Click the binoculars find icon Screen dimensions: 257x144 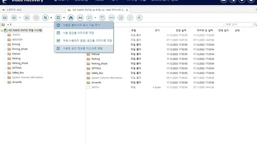click(x=71, y=18)
